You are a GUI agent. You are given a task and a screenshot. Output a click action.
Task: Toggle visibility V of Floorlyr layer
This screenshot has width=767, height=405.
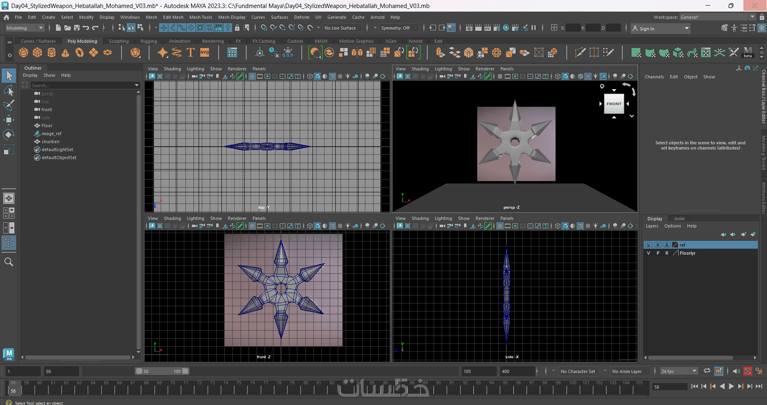[x=648, y=253]
